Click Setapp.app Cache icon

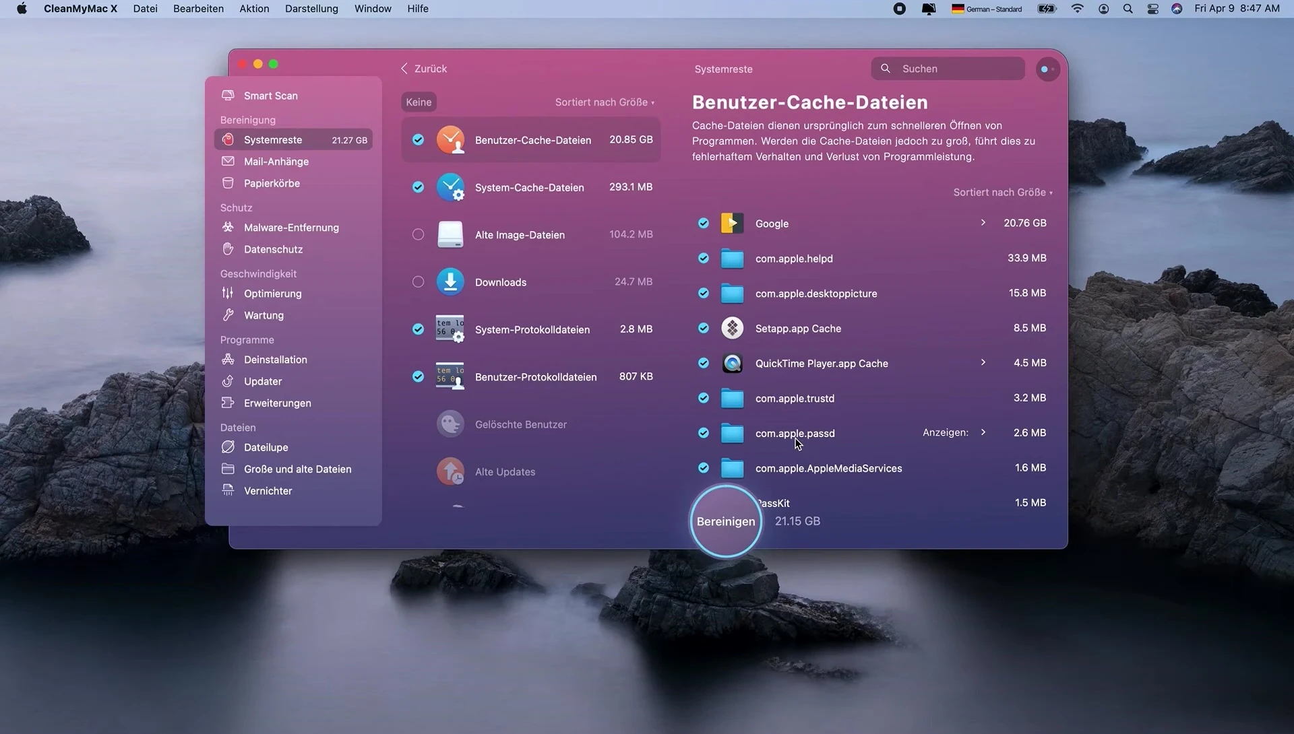(x=732, y=328)
